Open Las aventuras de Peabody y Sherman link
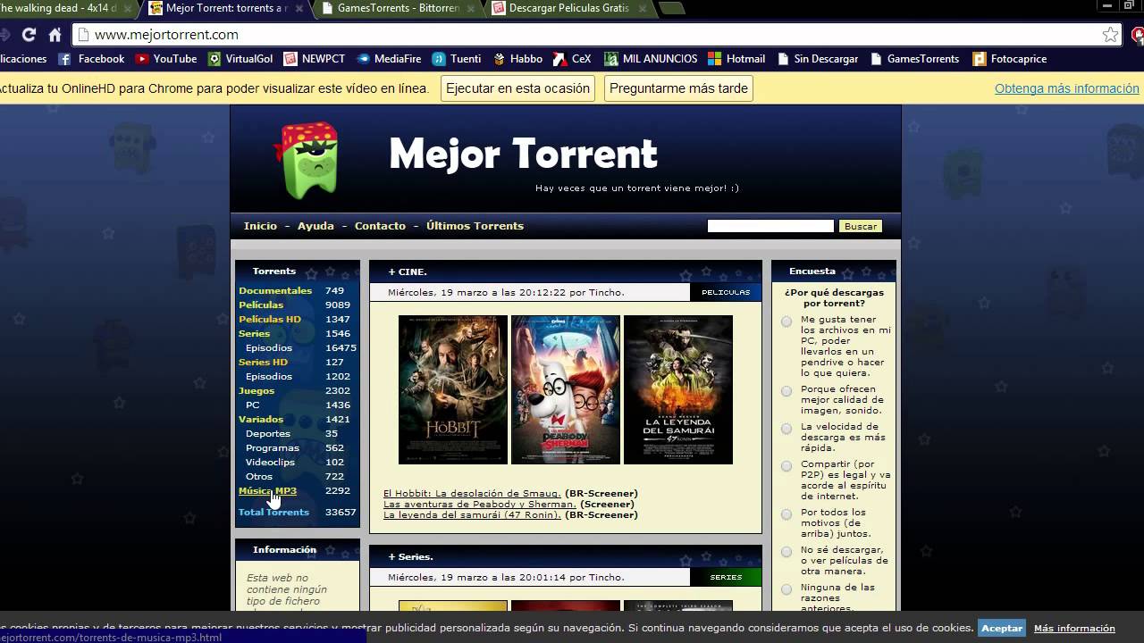Screen dimensions: 1144x643 click(480, 504)
